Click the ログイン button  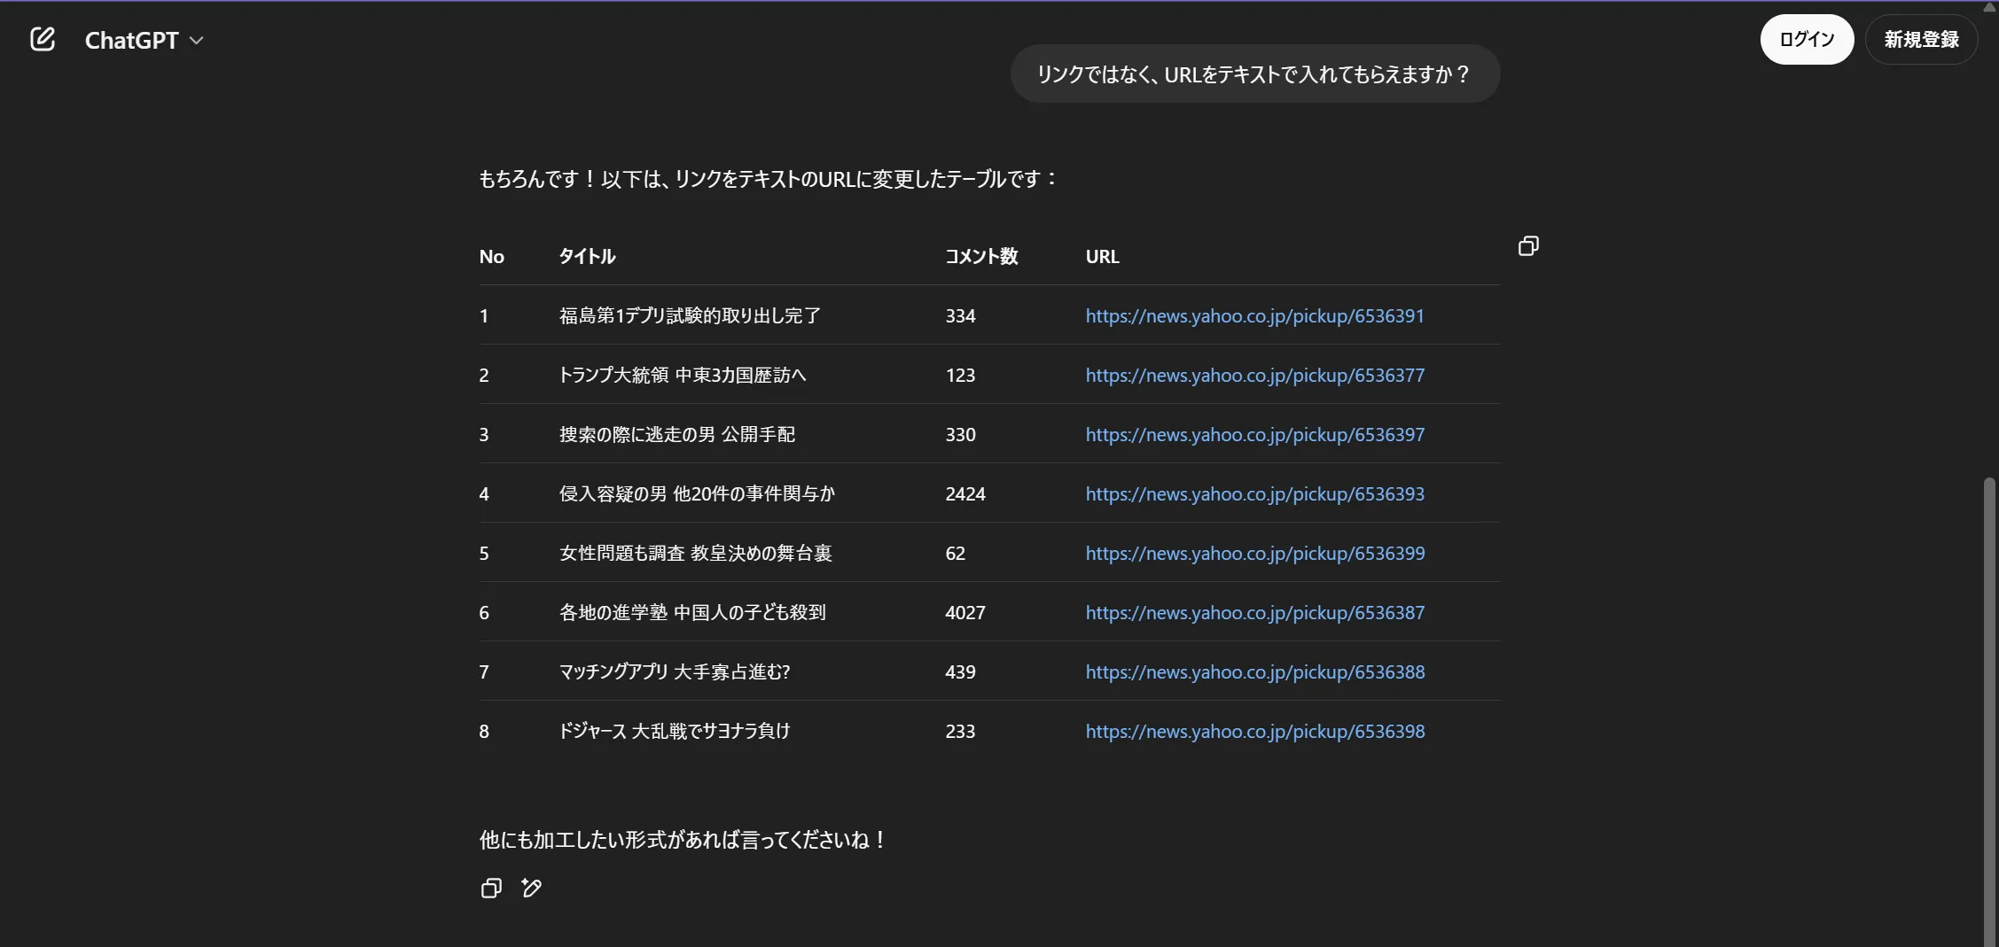click(1807, 39)
